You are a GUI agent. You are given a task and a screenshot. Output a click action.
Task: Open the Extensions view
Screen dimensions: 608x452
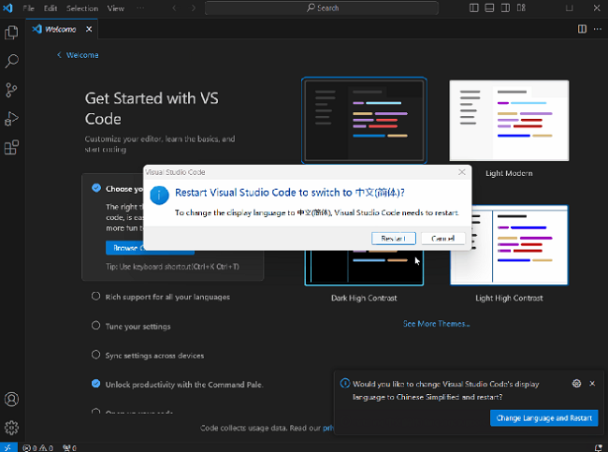(12, 148)
